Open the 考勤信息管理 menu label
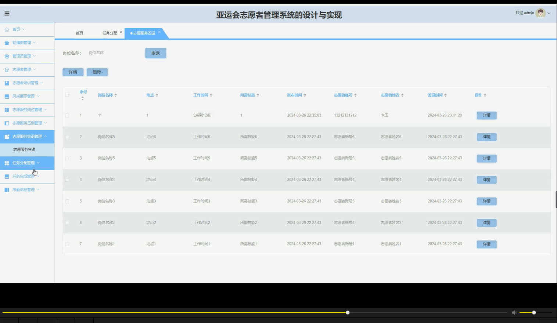557x323 pixels. tap(24, 190)
